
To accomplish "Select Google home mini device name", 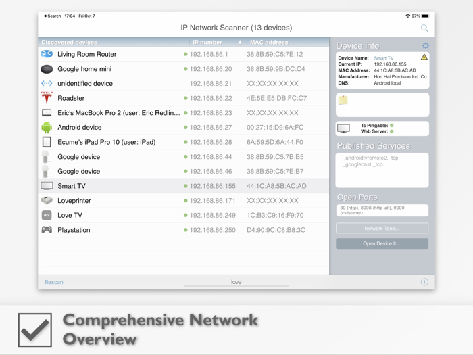I will click(84, 69).
